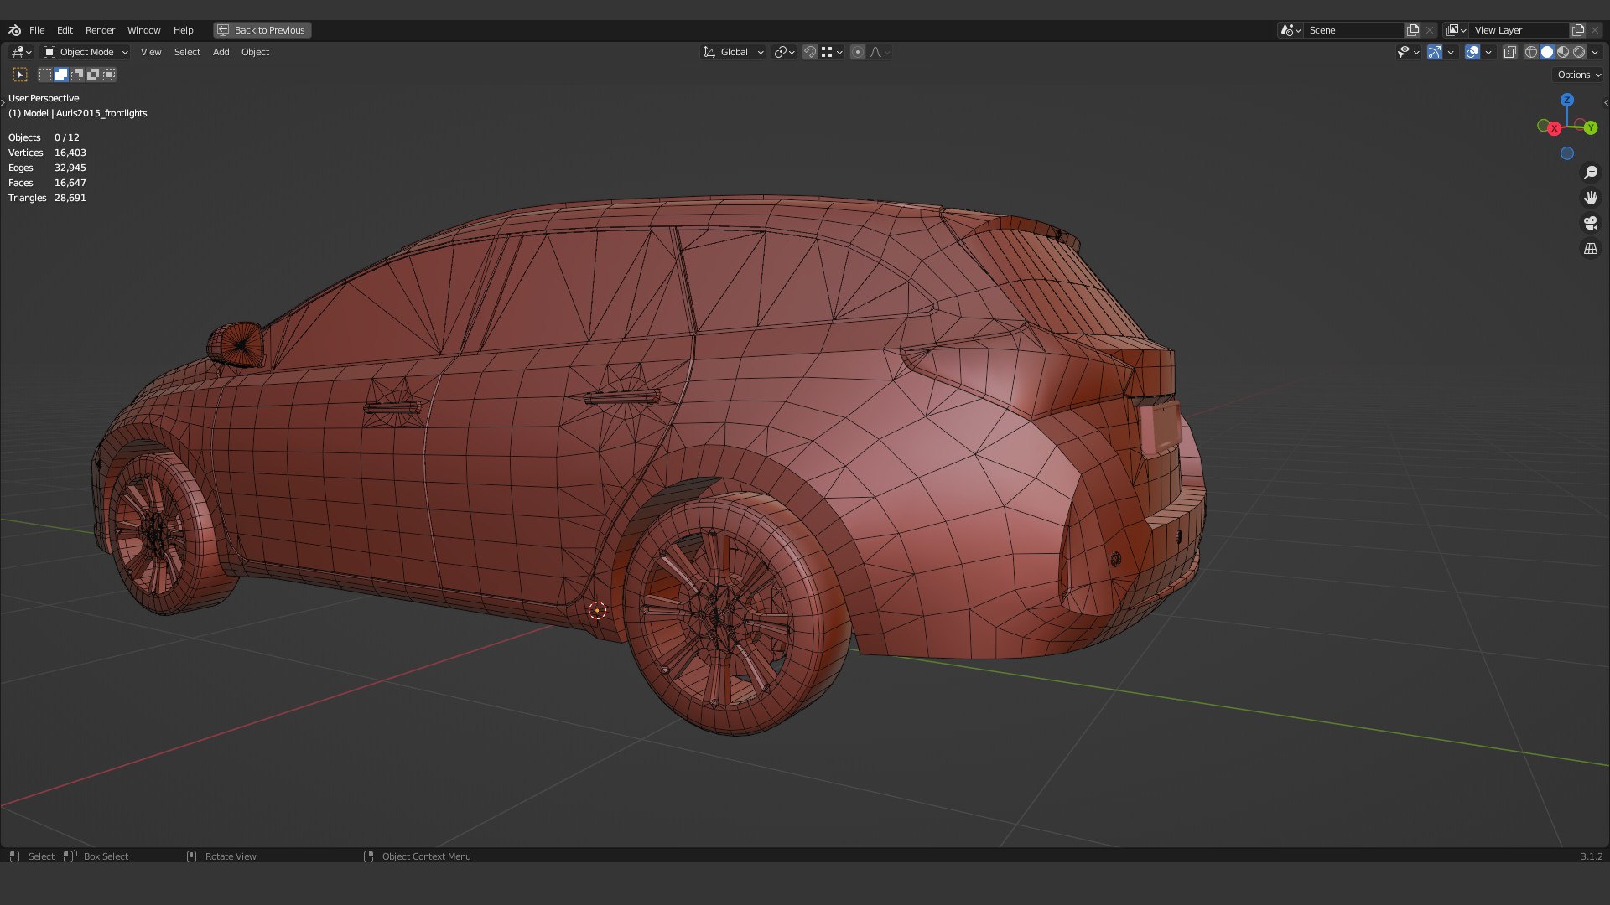Open the object type visibility popover
The width and height of the screenshot is (1610, 905).
[x=1408, y=52]
